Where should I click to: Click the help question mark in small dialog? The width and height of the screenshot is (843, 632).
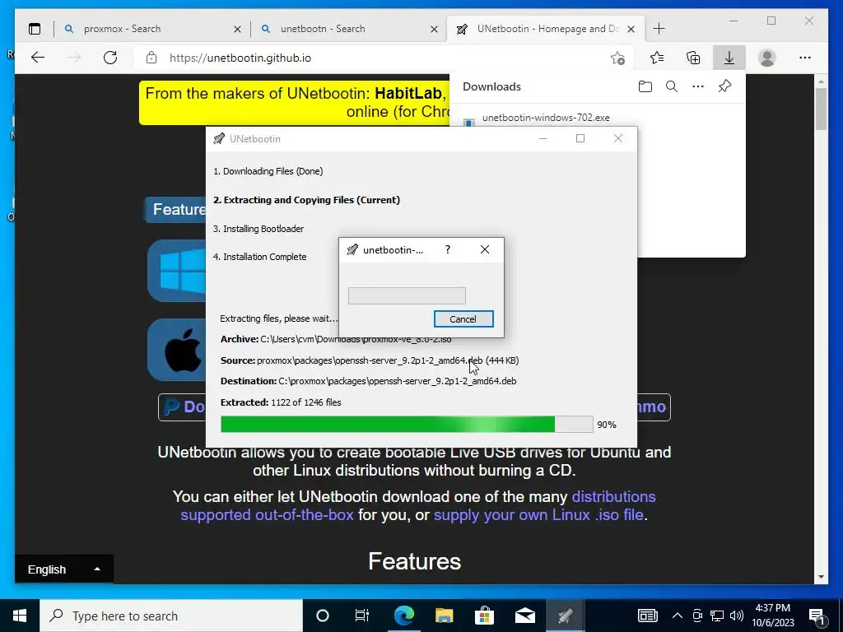(447, 250)
